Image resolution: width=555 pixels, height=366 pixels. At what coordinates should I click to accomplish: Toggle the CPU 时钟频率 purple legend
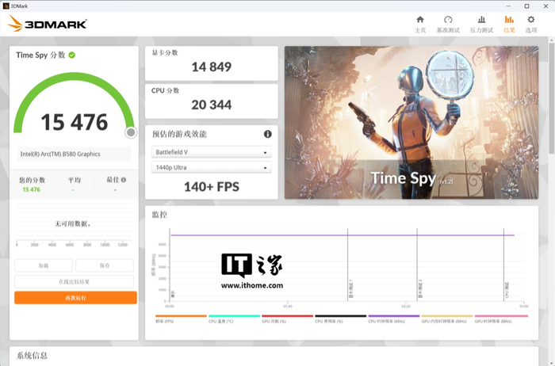coord(393,318)
